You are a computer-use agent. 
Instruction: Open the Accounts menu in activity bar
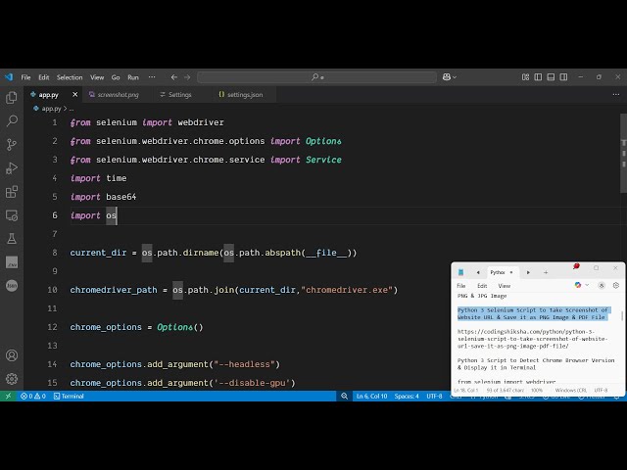point(12,355)
